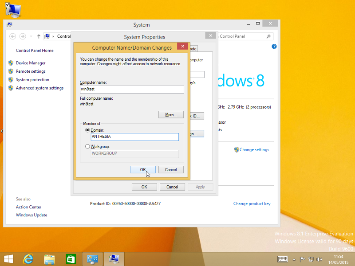Go up one level in Control Panel
Viewport: 355px width, 266px height.
[x=39, y=36]
